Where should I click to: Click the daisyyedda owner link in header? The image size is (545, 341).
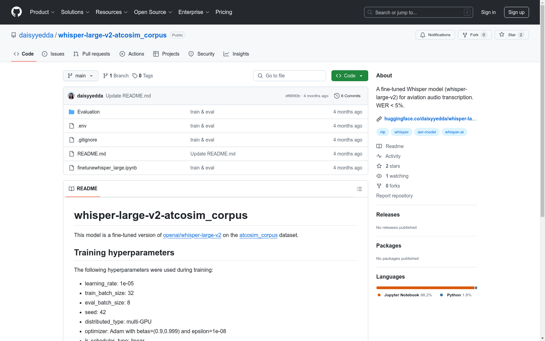coord(36,35)
